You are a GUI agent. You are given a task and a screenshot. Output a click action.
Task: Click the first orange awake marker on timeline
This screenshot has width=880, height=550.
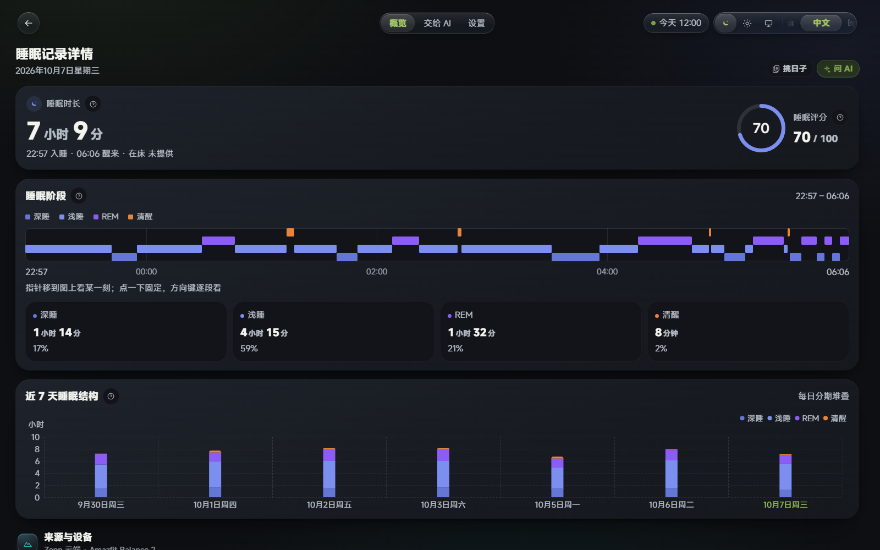pos(290,232)
